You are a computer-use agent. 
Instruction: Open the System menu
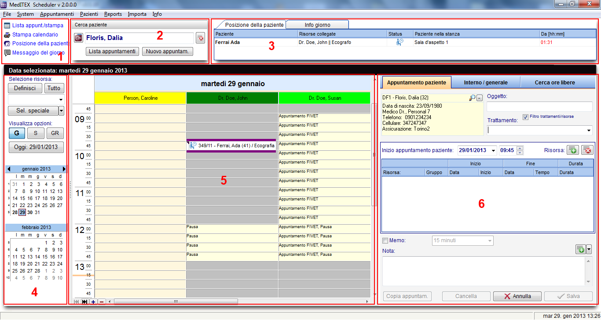pyautogui.click(x=25, y=14)
